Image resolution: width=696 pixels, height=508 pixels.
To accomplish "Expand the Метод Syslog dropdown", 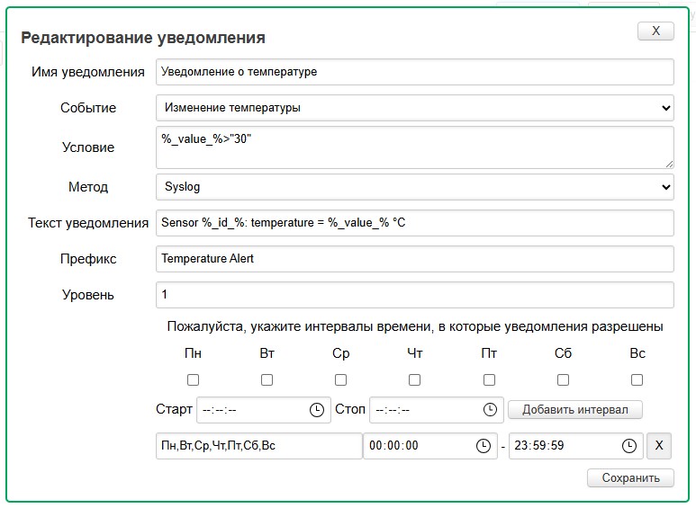I will pos(414,187).
